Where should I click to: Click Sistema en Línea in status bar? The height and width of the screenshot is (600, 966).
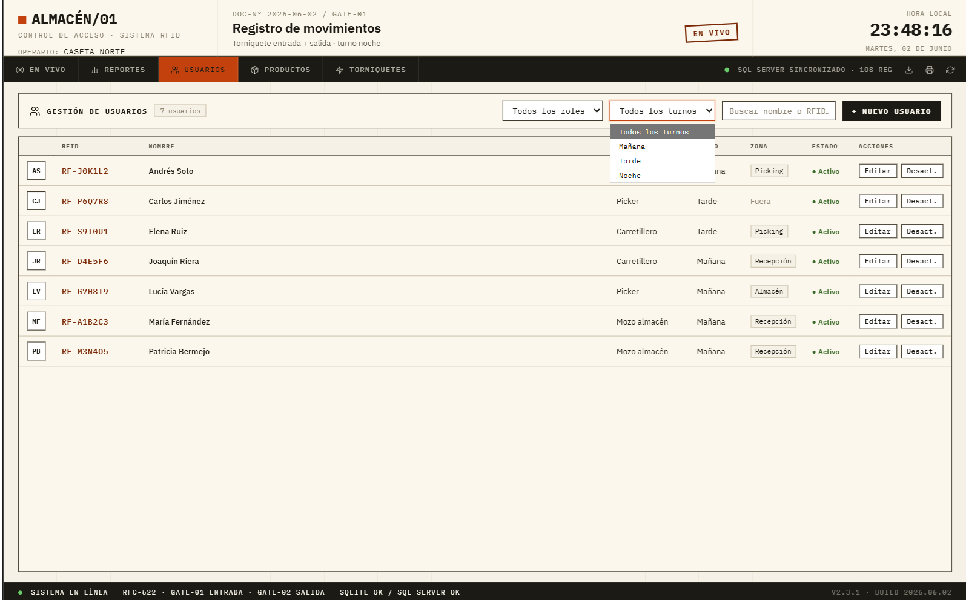[63, 592]
